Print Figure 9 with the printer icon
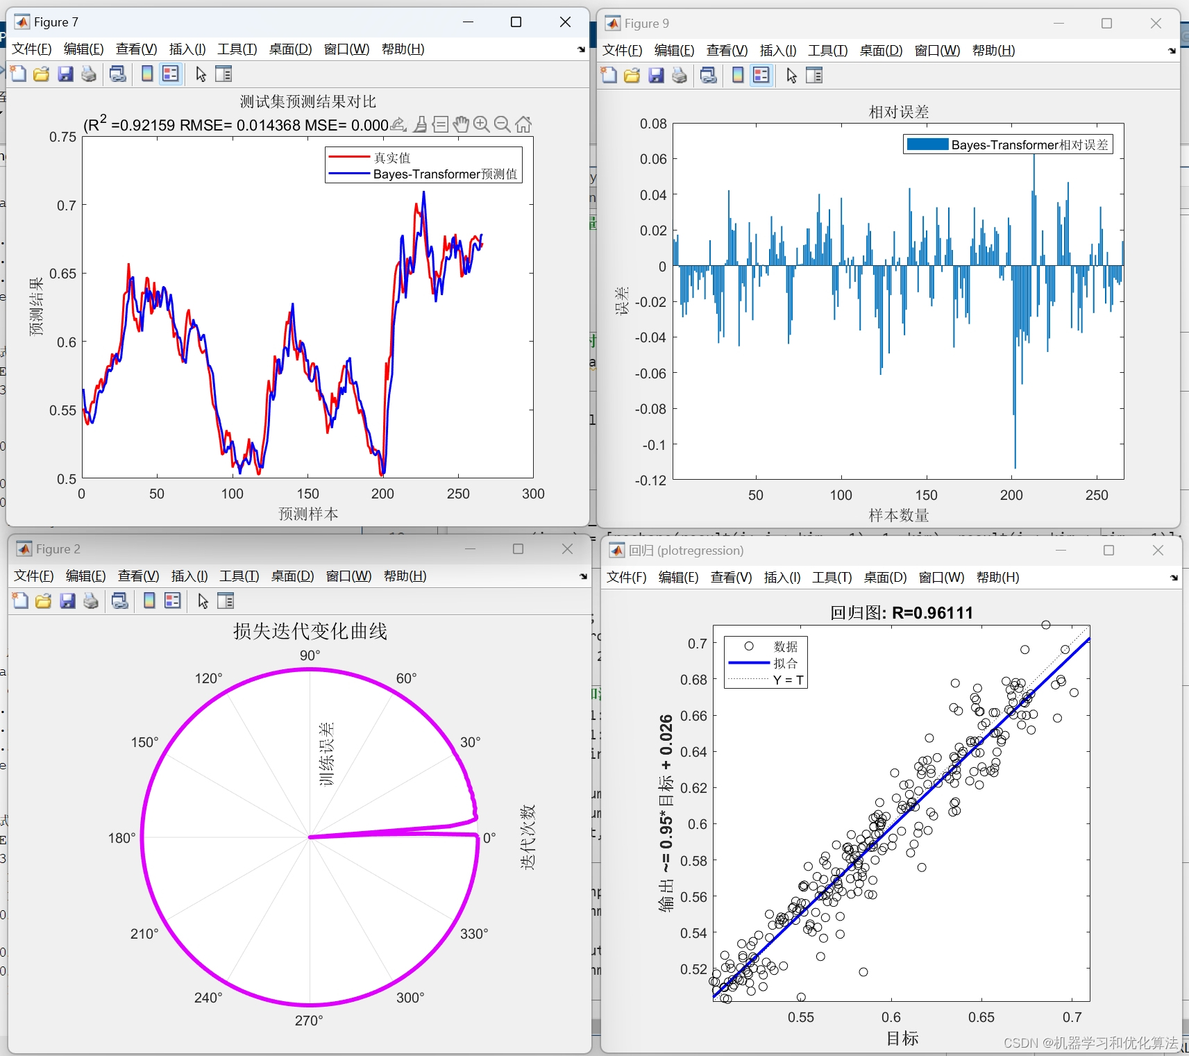 click(x=680, y=75)
